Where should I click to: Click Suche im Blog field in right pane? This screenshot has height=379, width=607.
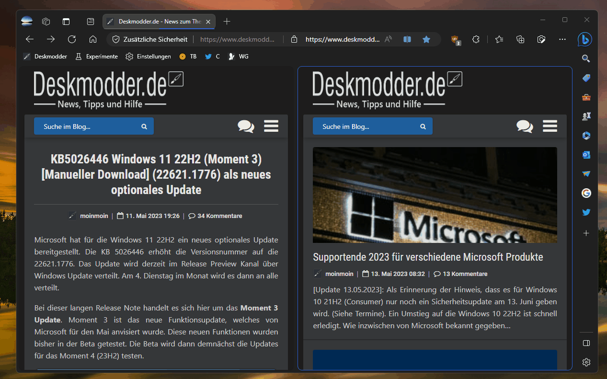point(373,126)
